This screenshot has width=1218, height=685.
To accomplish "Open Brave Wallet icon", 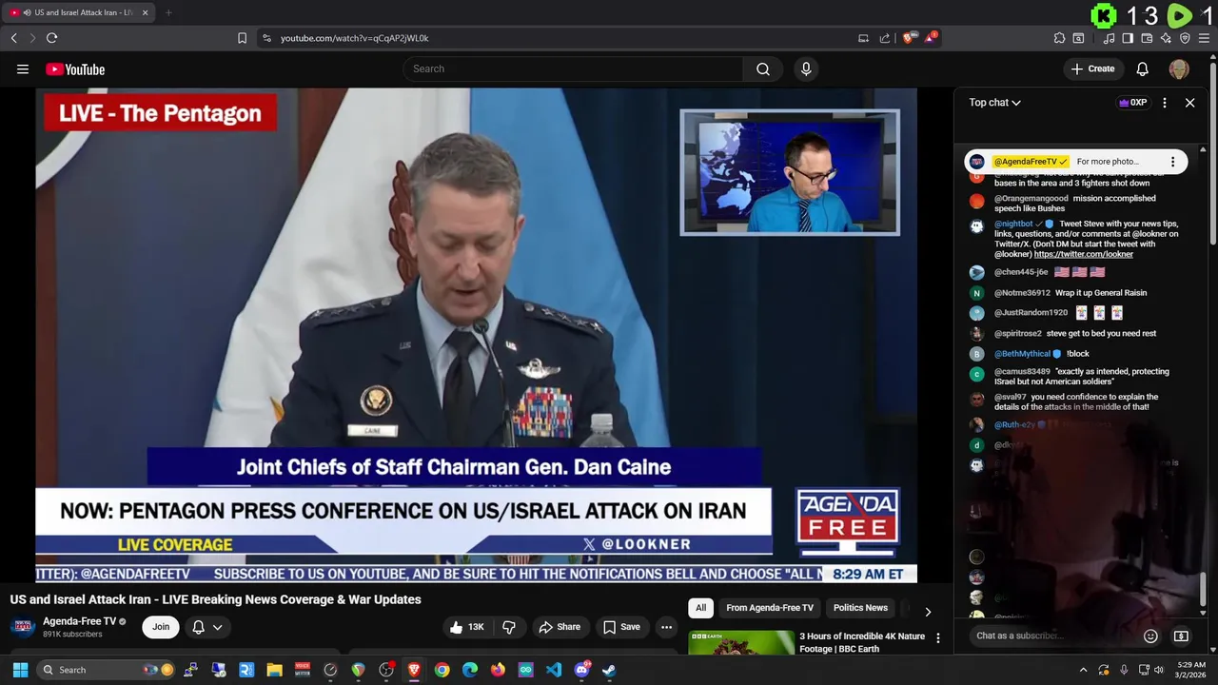I will [x=1147, y=38].
